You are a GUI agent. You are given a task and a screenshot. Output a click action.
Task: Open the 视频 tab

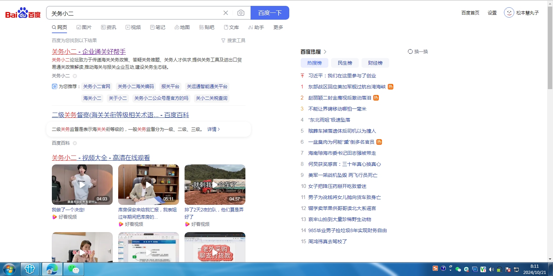(x=133, y=27)
